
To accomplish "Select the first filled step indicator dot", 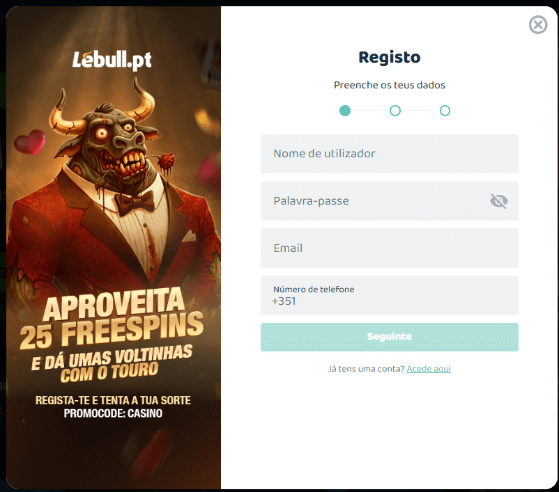I will [x=345, y=111].
